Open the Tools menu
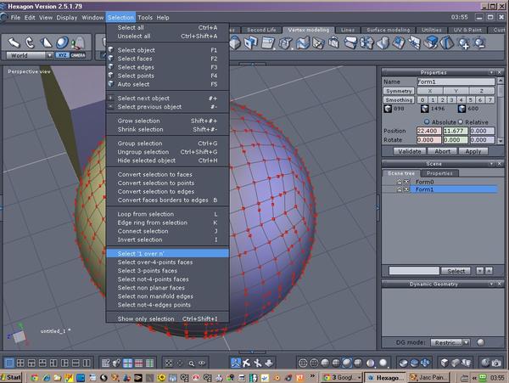This screenshot has height=383, width=509. [145, 18]
